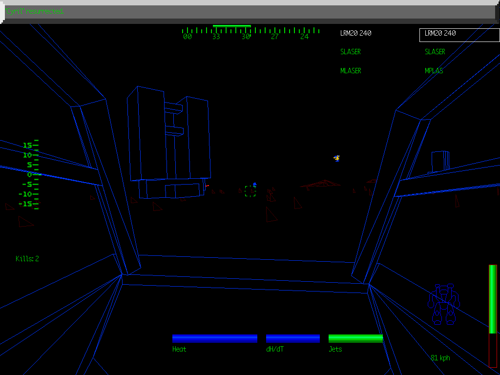500x375 pixels.
Task: Target the yellow and blue flying mech
Action: pyautogui.click(x=336, y=158)
